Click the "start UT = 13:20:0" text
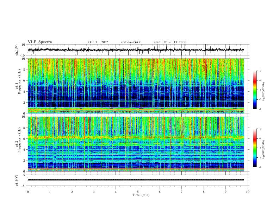279x215 pixels. coord(170,42)
